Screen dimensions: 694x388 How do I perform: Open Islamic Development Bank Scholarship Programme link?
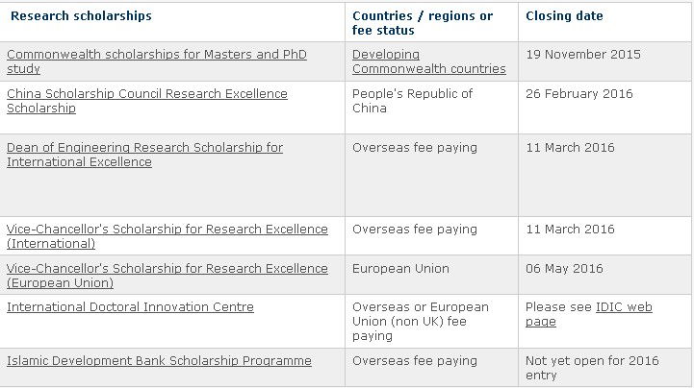click(x=159, y=361)
